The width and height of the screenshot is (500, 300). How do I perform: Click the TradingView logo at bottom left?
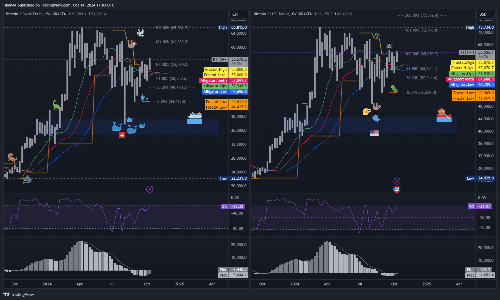(x=18, y=294)
